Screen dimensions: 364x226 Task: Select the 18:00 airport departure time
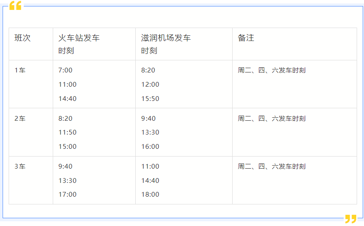tap(150, 195)
